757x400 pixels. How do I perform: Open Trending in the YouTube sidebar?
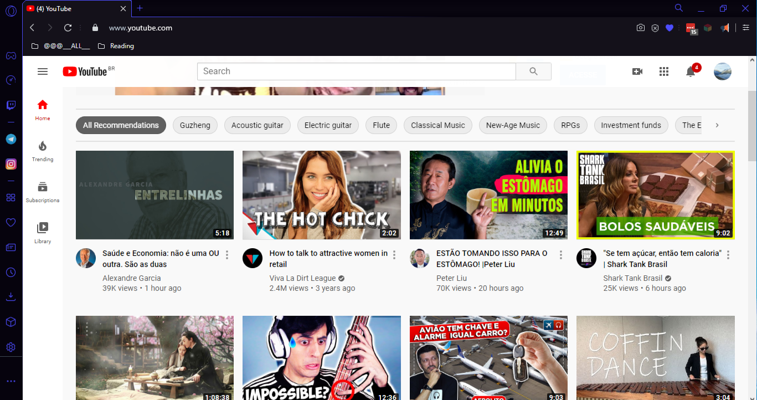click(x=43, y=151)
